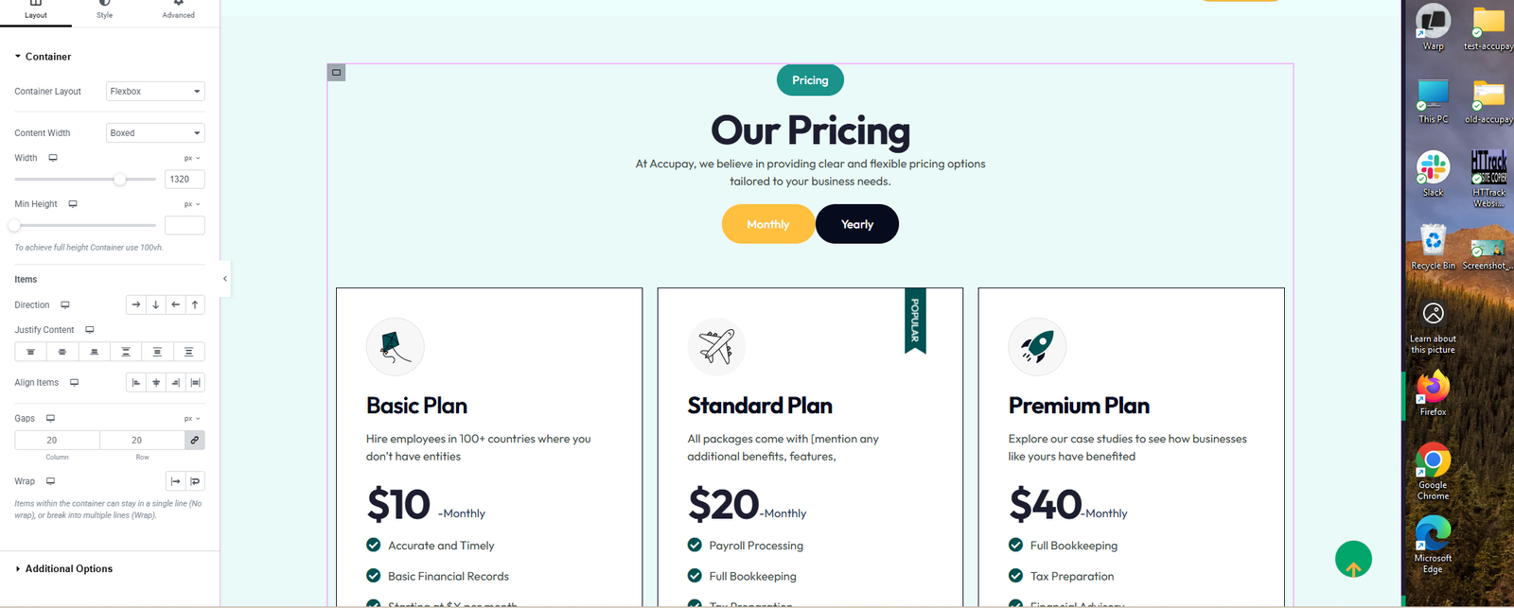Switch to the Style tab
The height and width of the screenshot is (608, 1514).
click(104, 10)
